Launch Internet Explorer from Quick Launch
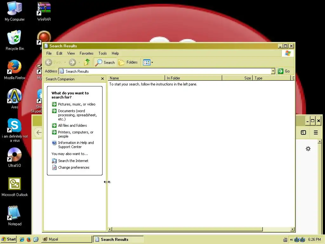Screen dimensions: 325x244 point(22,240)
